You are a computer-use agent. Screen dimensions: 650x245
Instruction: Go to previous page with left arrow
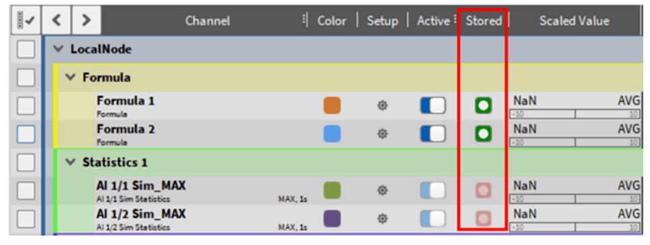(57, 20)
